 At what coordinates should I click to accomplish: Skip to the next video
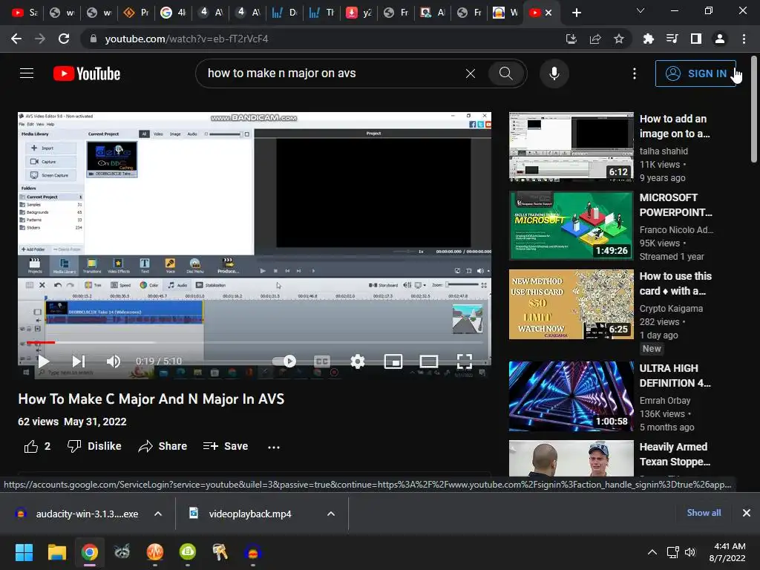[x=79, y=361]
